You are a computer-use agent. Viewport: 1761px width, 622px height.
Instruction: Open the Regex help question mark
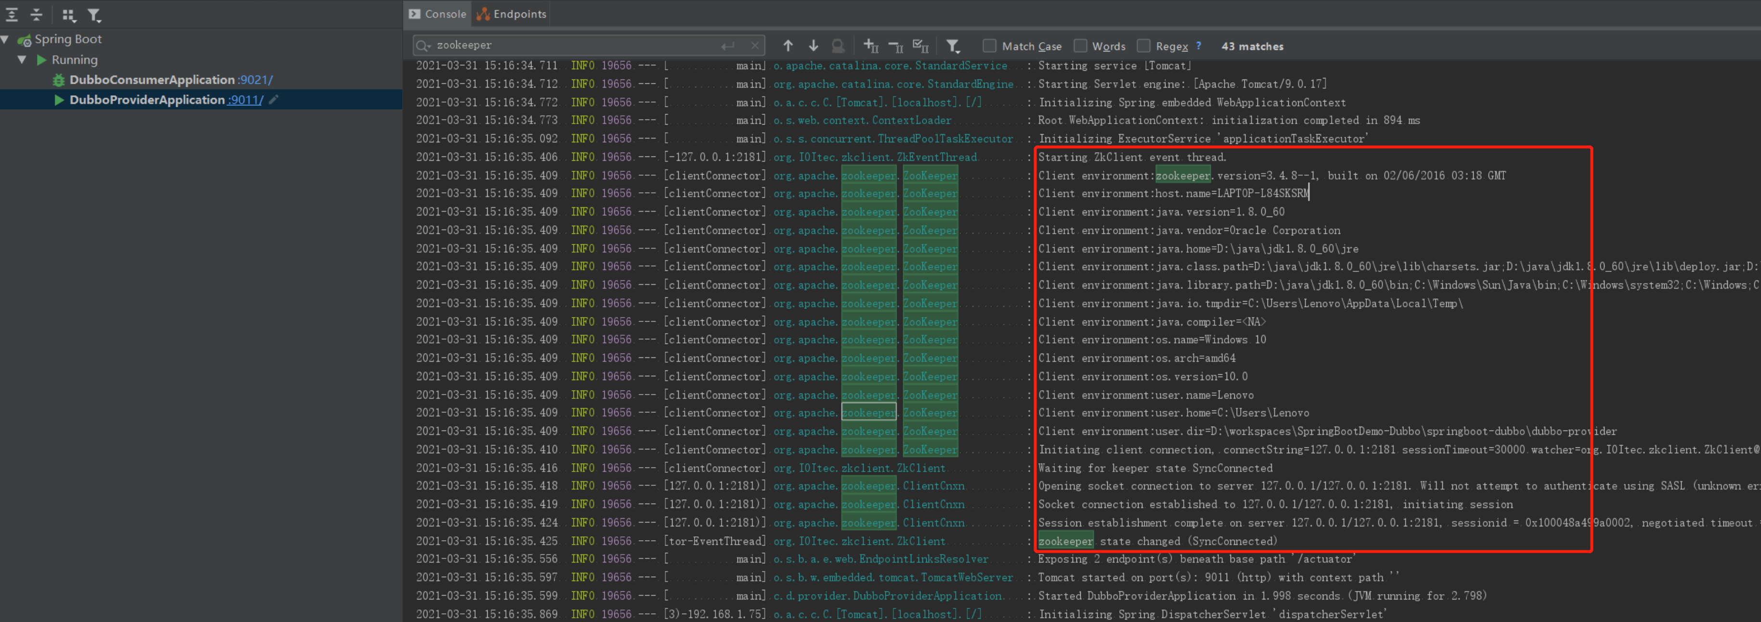[1198, 46]
